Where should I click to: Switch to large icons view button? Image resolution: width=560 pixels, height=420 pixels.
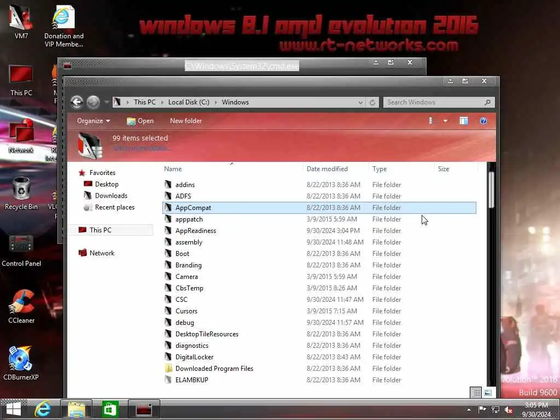[488, 393]
